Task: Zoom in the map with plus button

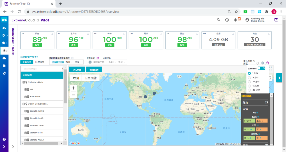Action: pos(74,88)
